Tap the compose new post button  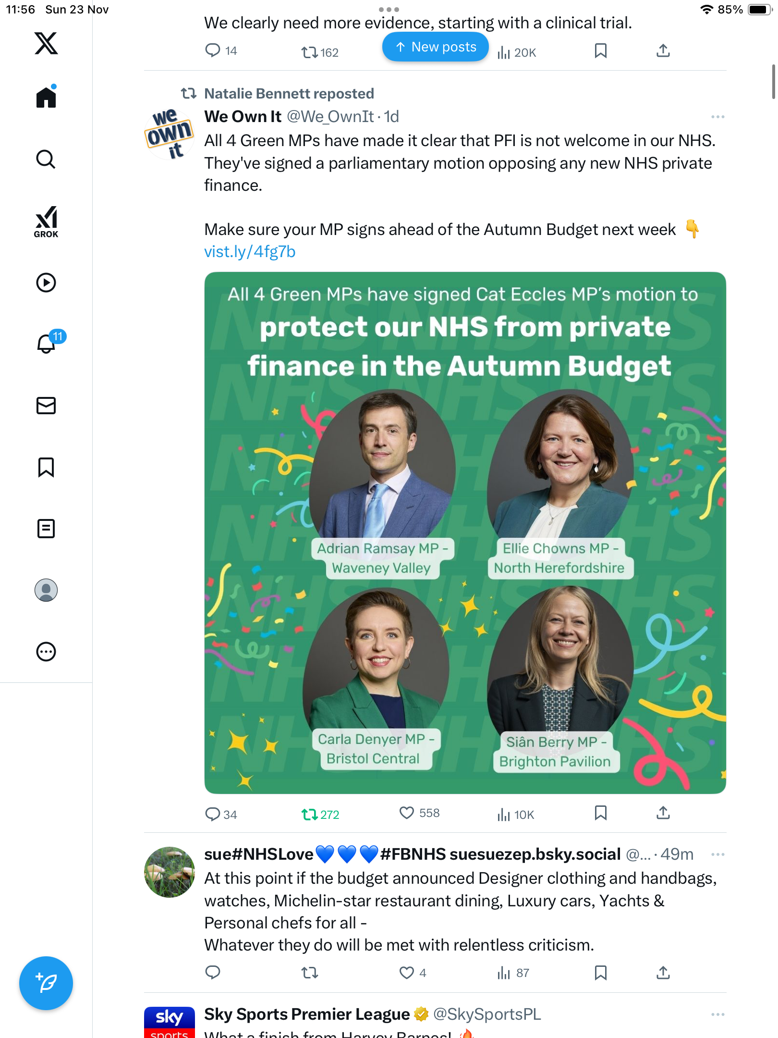(46, 983)
